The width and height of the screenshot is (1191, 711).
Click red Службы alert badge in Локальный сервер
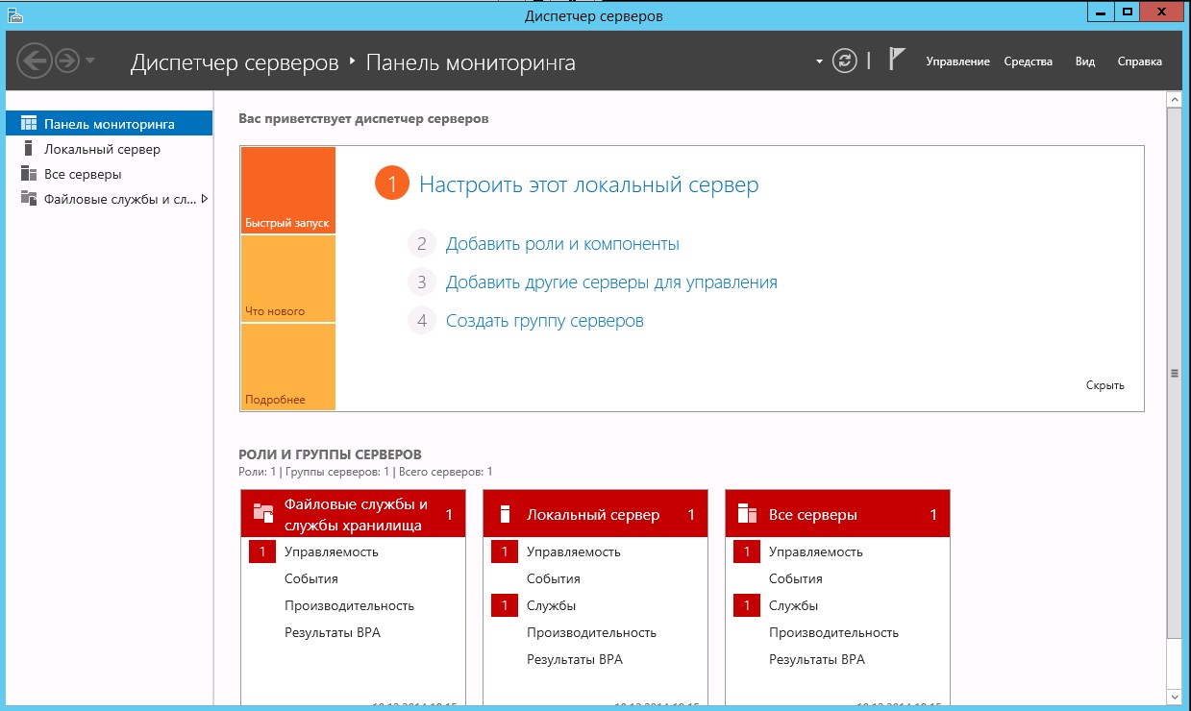click(505, 605)
